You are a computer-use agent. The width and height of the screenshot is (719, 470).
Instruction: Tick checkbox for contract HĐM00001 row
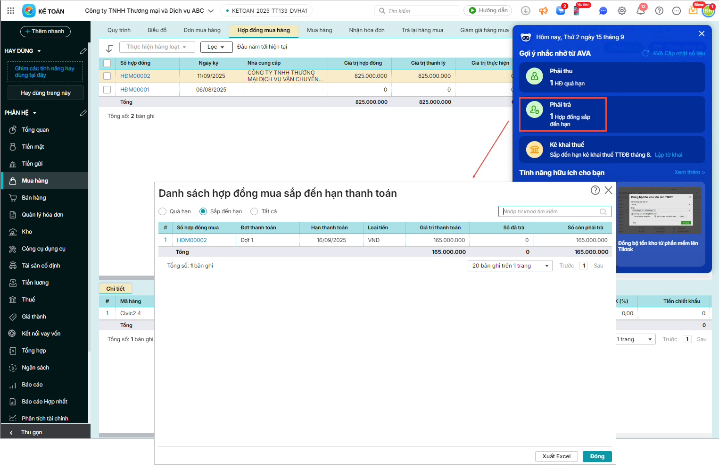click(x=107, y=90)
